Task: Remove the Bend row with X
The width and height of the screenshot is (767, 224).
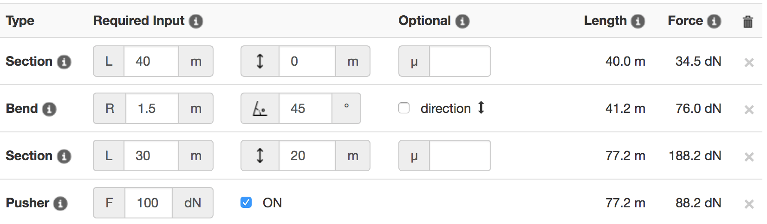Action: 749,110
